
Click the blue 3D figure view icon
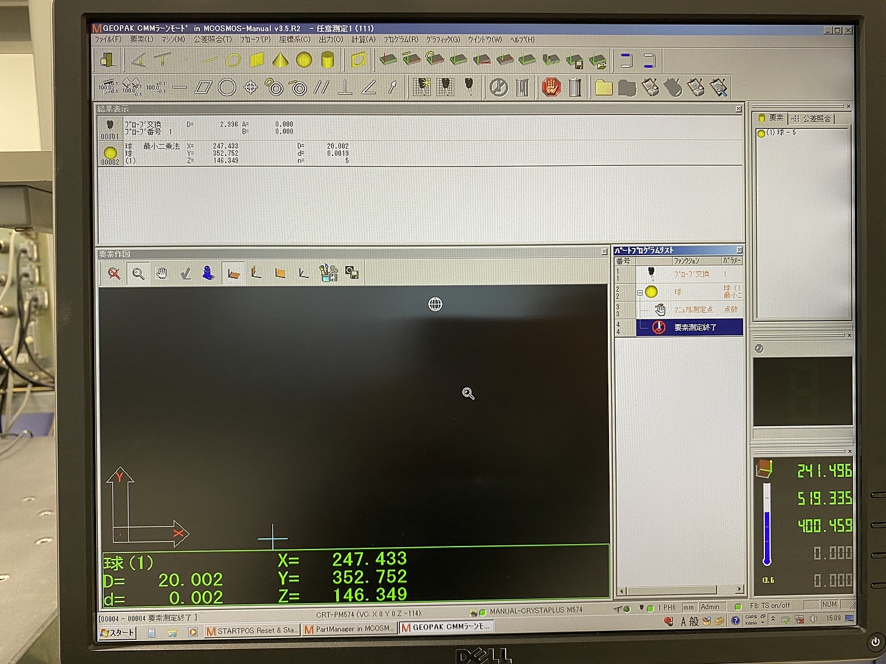point(208,273)
